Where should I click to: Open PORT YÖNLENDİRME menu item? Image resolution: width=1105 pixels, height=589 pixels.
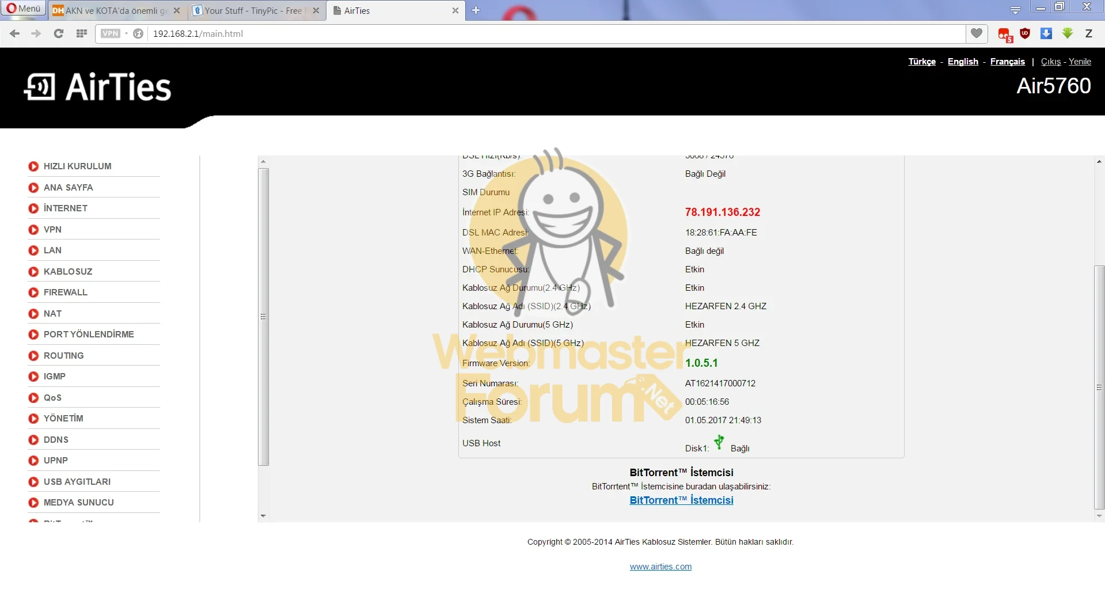tap(88, 335)
